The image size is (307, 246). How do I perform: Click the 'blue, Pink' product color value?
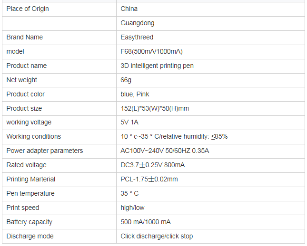135,94
